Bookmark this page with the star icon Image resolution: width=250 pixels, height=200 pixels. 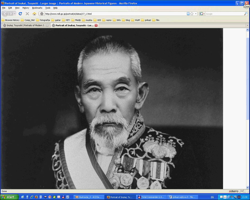192,14
